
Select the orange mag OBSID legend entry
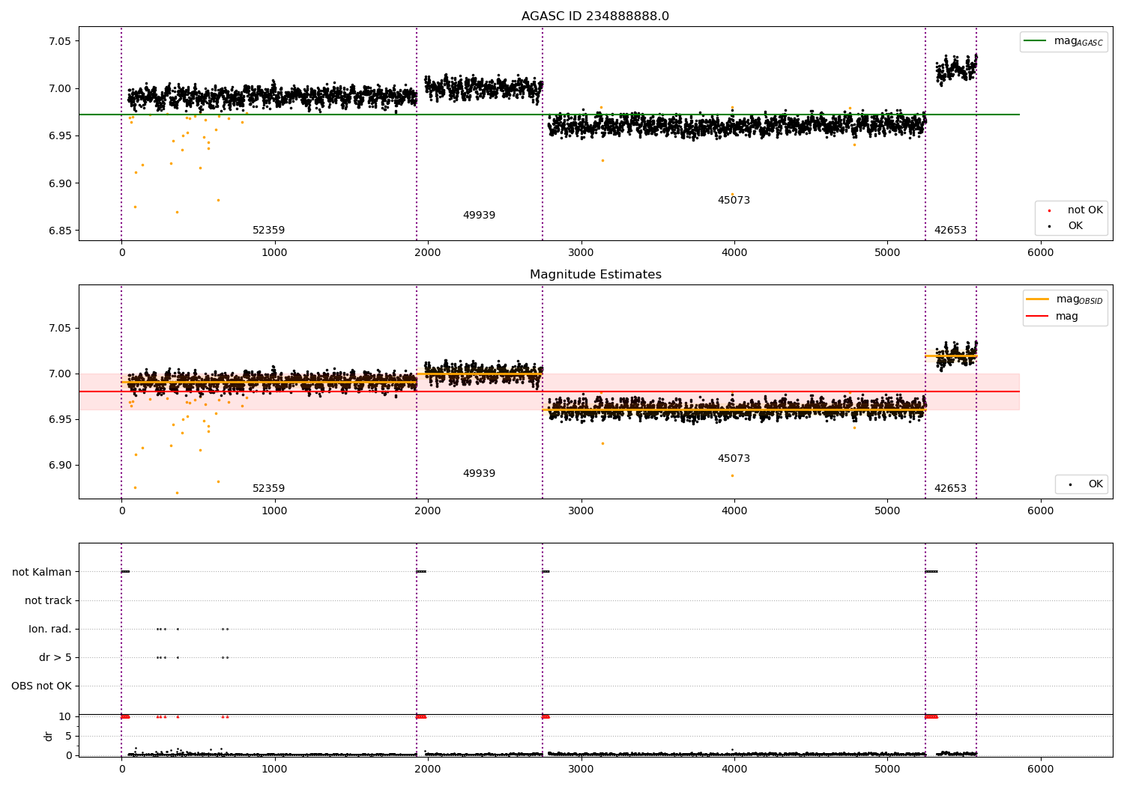[1065, 299]
